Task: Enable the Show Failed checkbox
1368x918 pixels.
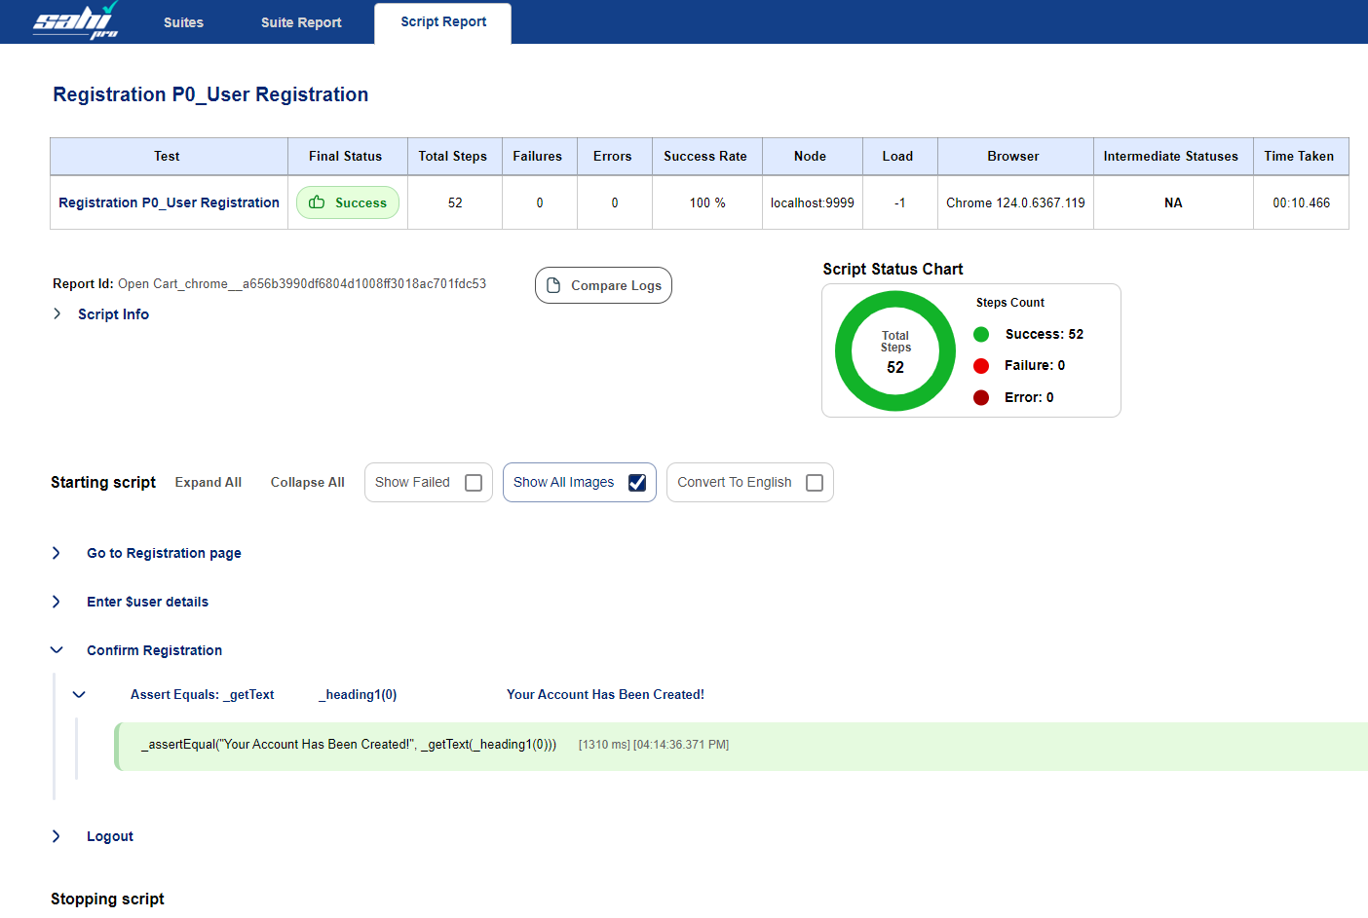Action: (x=474, y=483)
